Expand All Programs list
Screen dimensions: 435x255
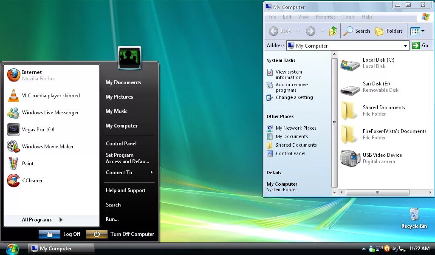[52, 220]
